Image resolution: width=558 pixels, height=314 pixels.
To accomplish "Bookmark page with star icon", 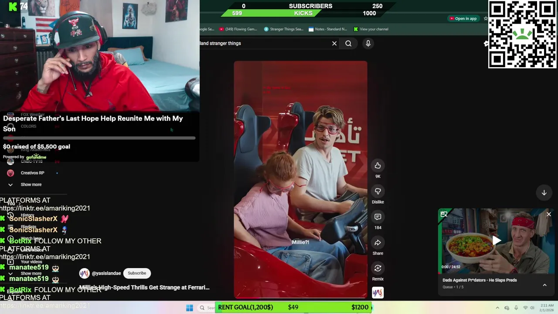I will (486, 18).
